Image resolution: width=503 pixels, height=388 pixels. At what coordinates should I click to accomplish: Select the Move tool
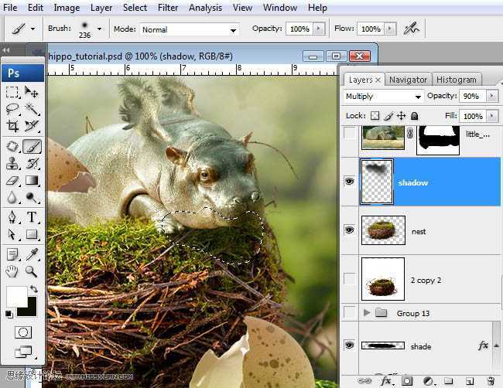coord(32,92)
